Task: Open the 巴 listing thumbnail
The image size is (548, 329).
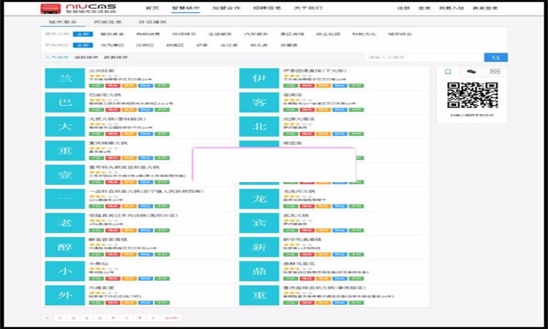Action: point(64,102)
